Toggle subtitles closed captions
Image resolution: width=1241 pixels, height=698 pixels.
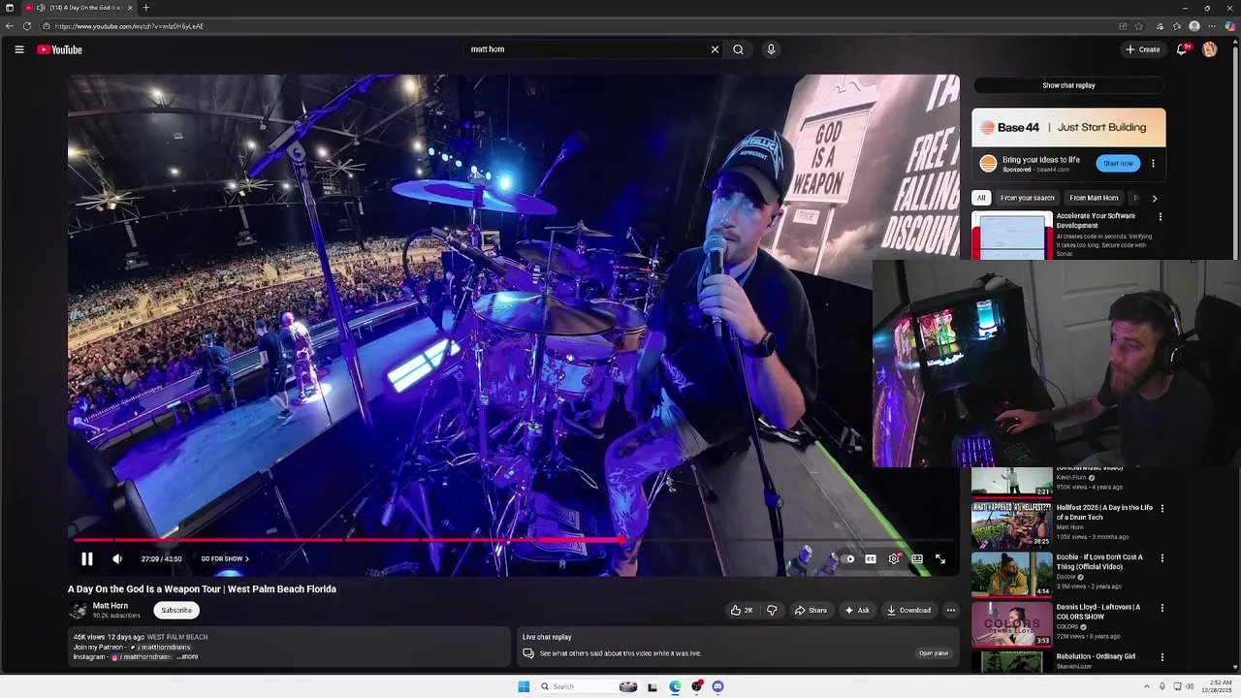pos(871,558)
